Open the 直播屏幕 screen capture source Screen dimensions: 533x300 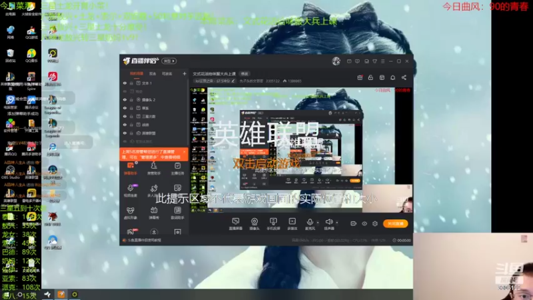236,224
